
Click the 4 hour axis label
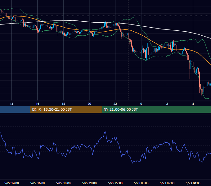click(x=193, y=104)
